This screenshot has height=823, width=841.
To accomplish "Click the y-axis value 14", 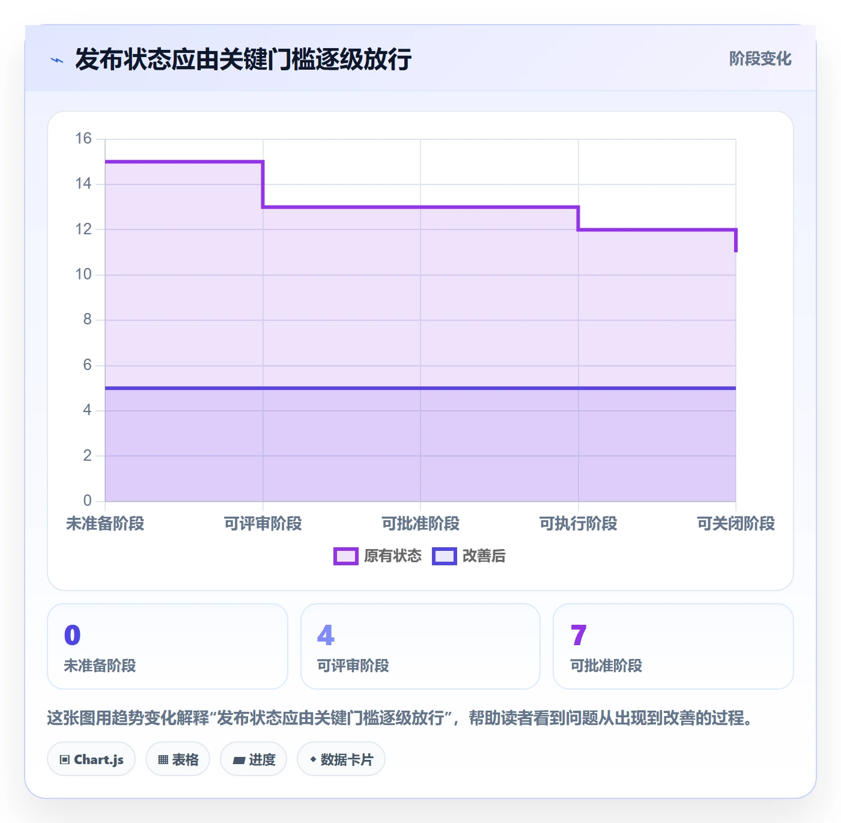I will (83, 184).
